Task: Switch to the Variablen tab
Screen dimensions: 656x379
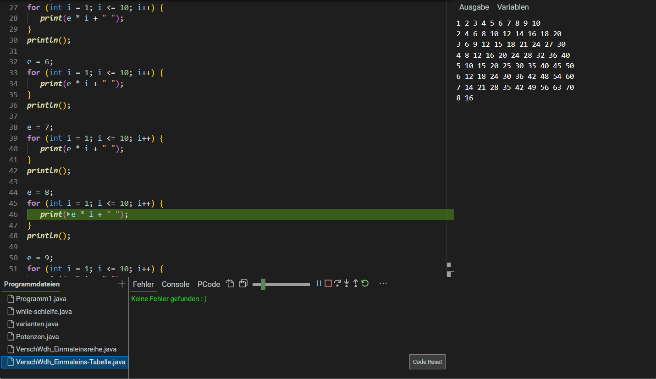Action: (x=513, y=7)
